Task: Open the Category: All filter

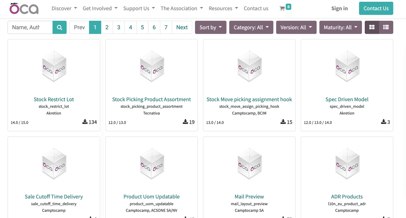Action: pos(251,27)
